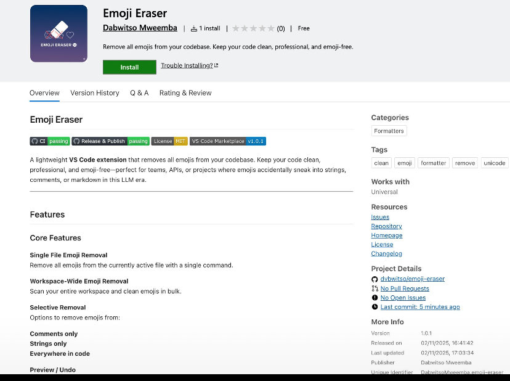Click the emoji tag
The height and width of the screenshot is (381, 510).
pyautogui.click(x=404, y=163)
